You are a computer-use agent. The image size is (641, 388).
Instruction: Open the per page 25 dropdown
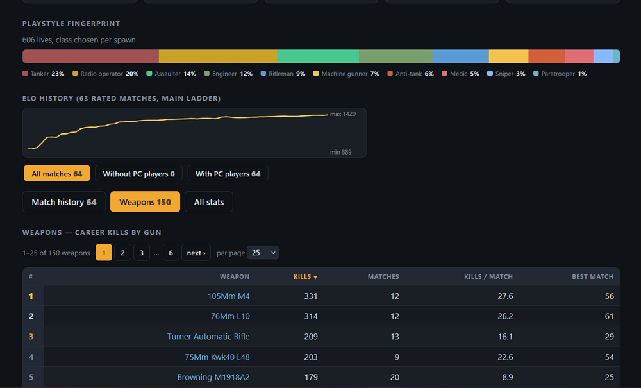263,253
